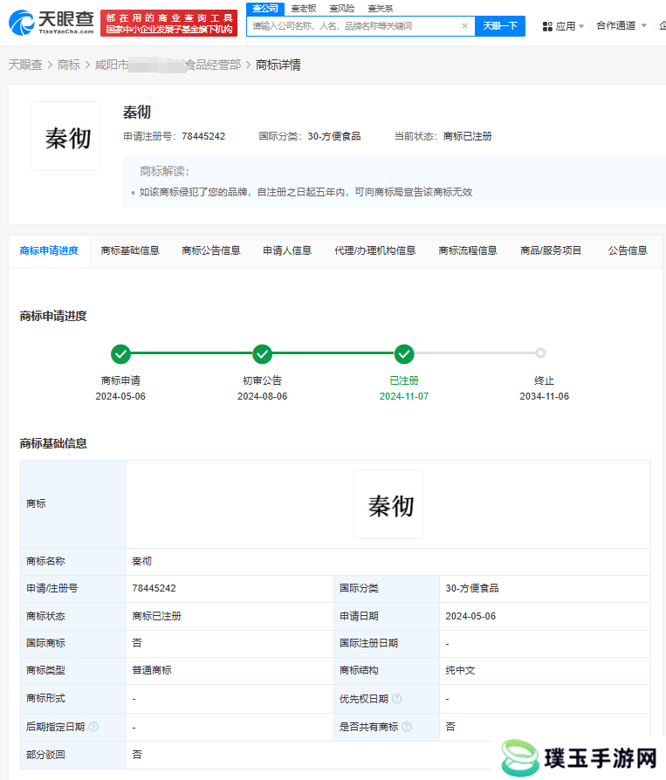
Task: Select the 查风险 search tab
Action: point(342,9)
